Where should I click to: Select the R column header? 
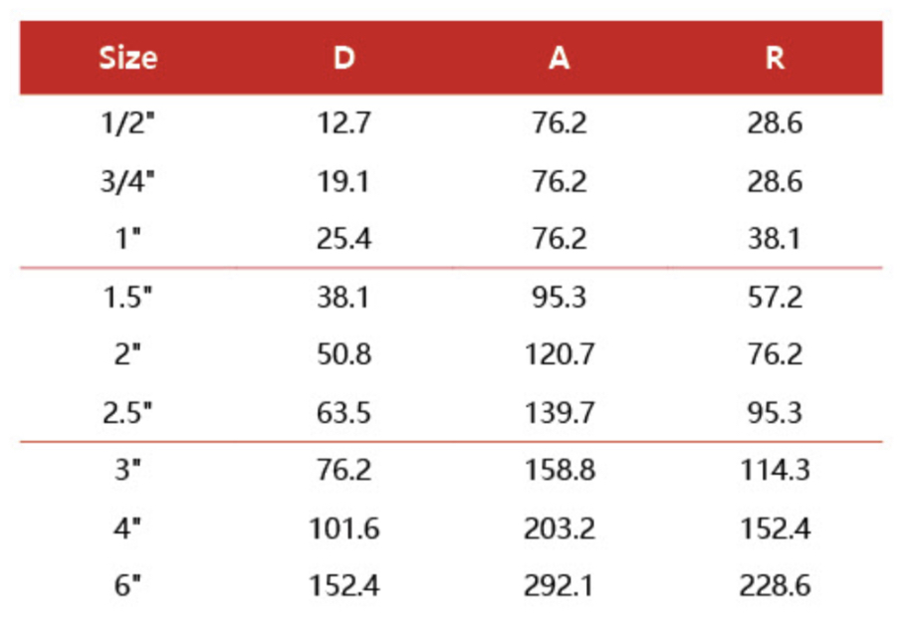[775, 58]
